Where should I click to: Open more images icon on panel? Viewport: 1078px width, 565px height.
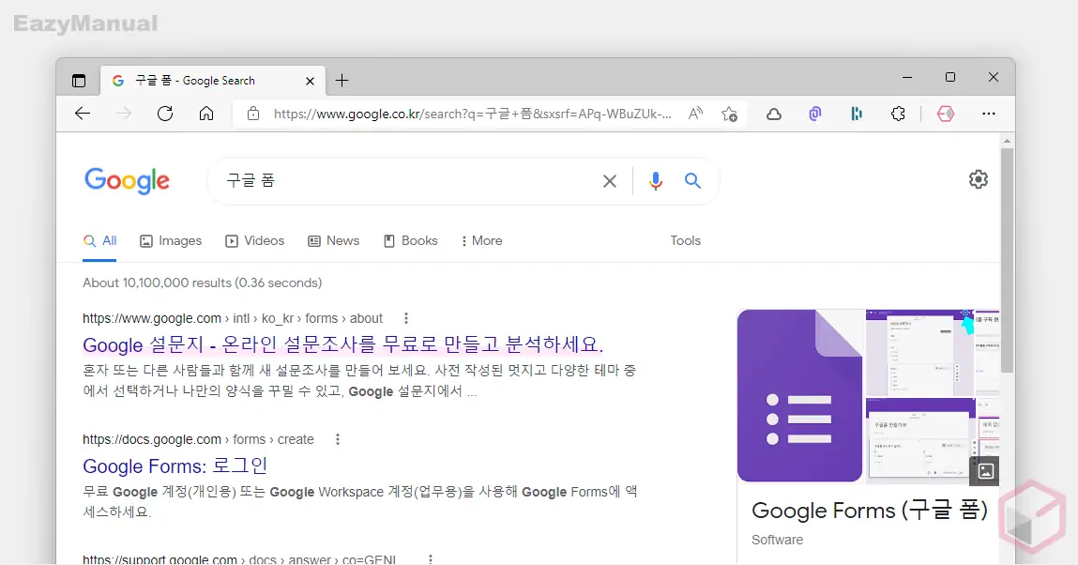(x=986, y=471)
